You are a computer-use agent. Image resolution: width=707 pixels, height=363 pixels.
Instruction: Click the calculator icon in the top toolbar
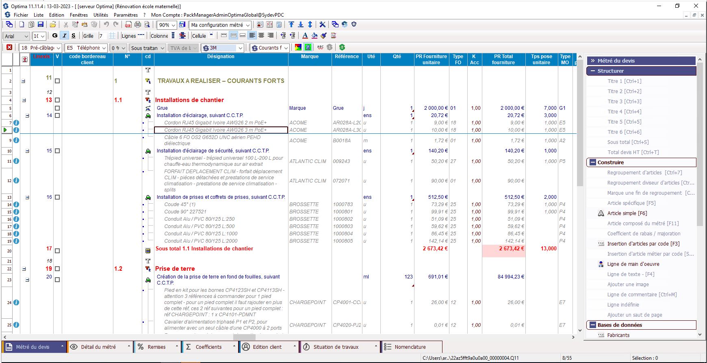pos(279,25)
